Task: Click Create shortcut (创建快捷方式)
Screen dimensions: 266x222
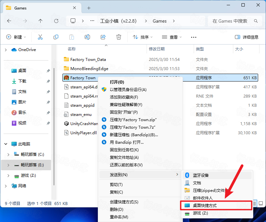Action: pyautogui.click(x=141, y=202)
